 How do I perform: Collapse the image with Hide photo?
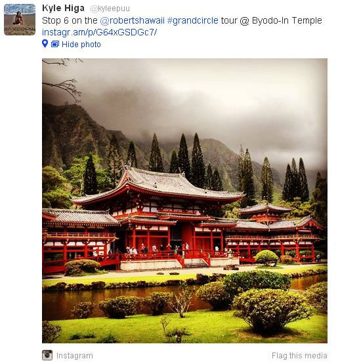click(81, 44)
